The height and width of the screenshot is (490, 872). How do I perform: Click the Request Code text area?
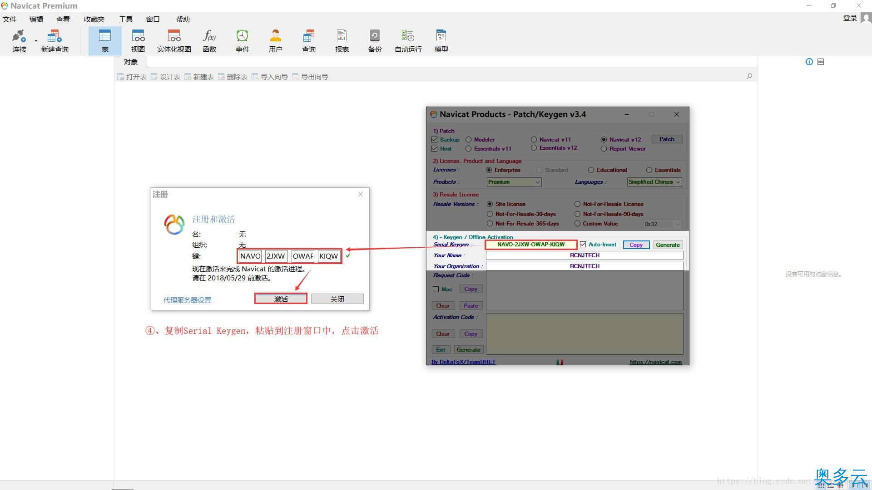[x=585, y=290]
